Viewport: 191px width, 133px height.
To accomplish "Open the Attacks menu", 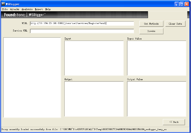I will pyautogui.click(x=15, y=9).
